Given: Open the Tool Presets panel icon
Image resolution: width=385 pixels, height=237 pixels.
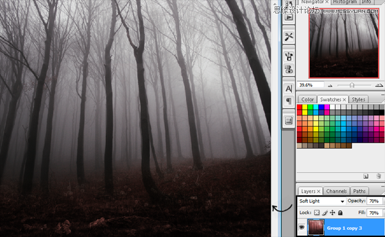Looking at the screenshot, I should (x=289, y=37).
